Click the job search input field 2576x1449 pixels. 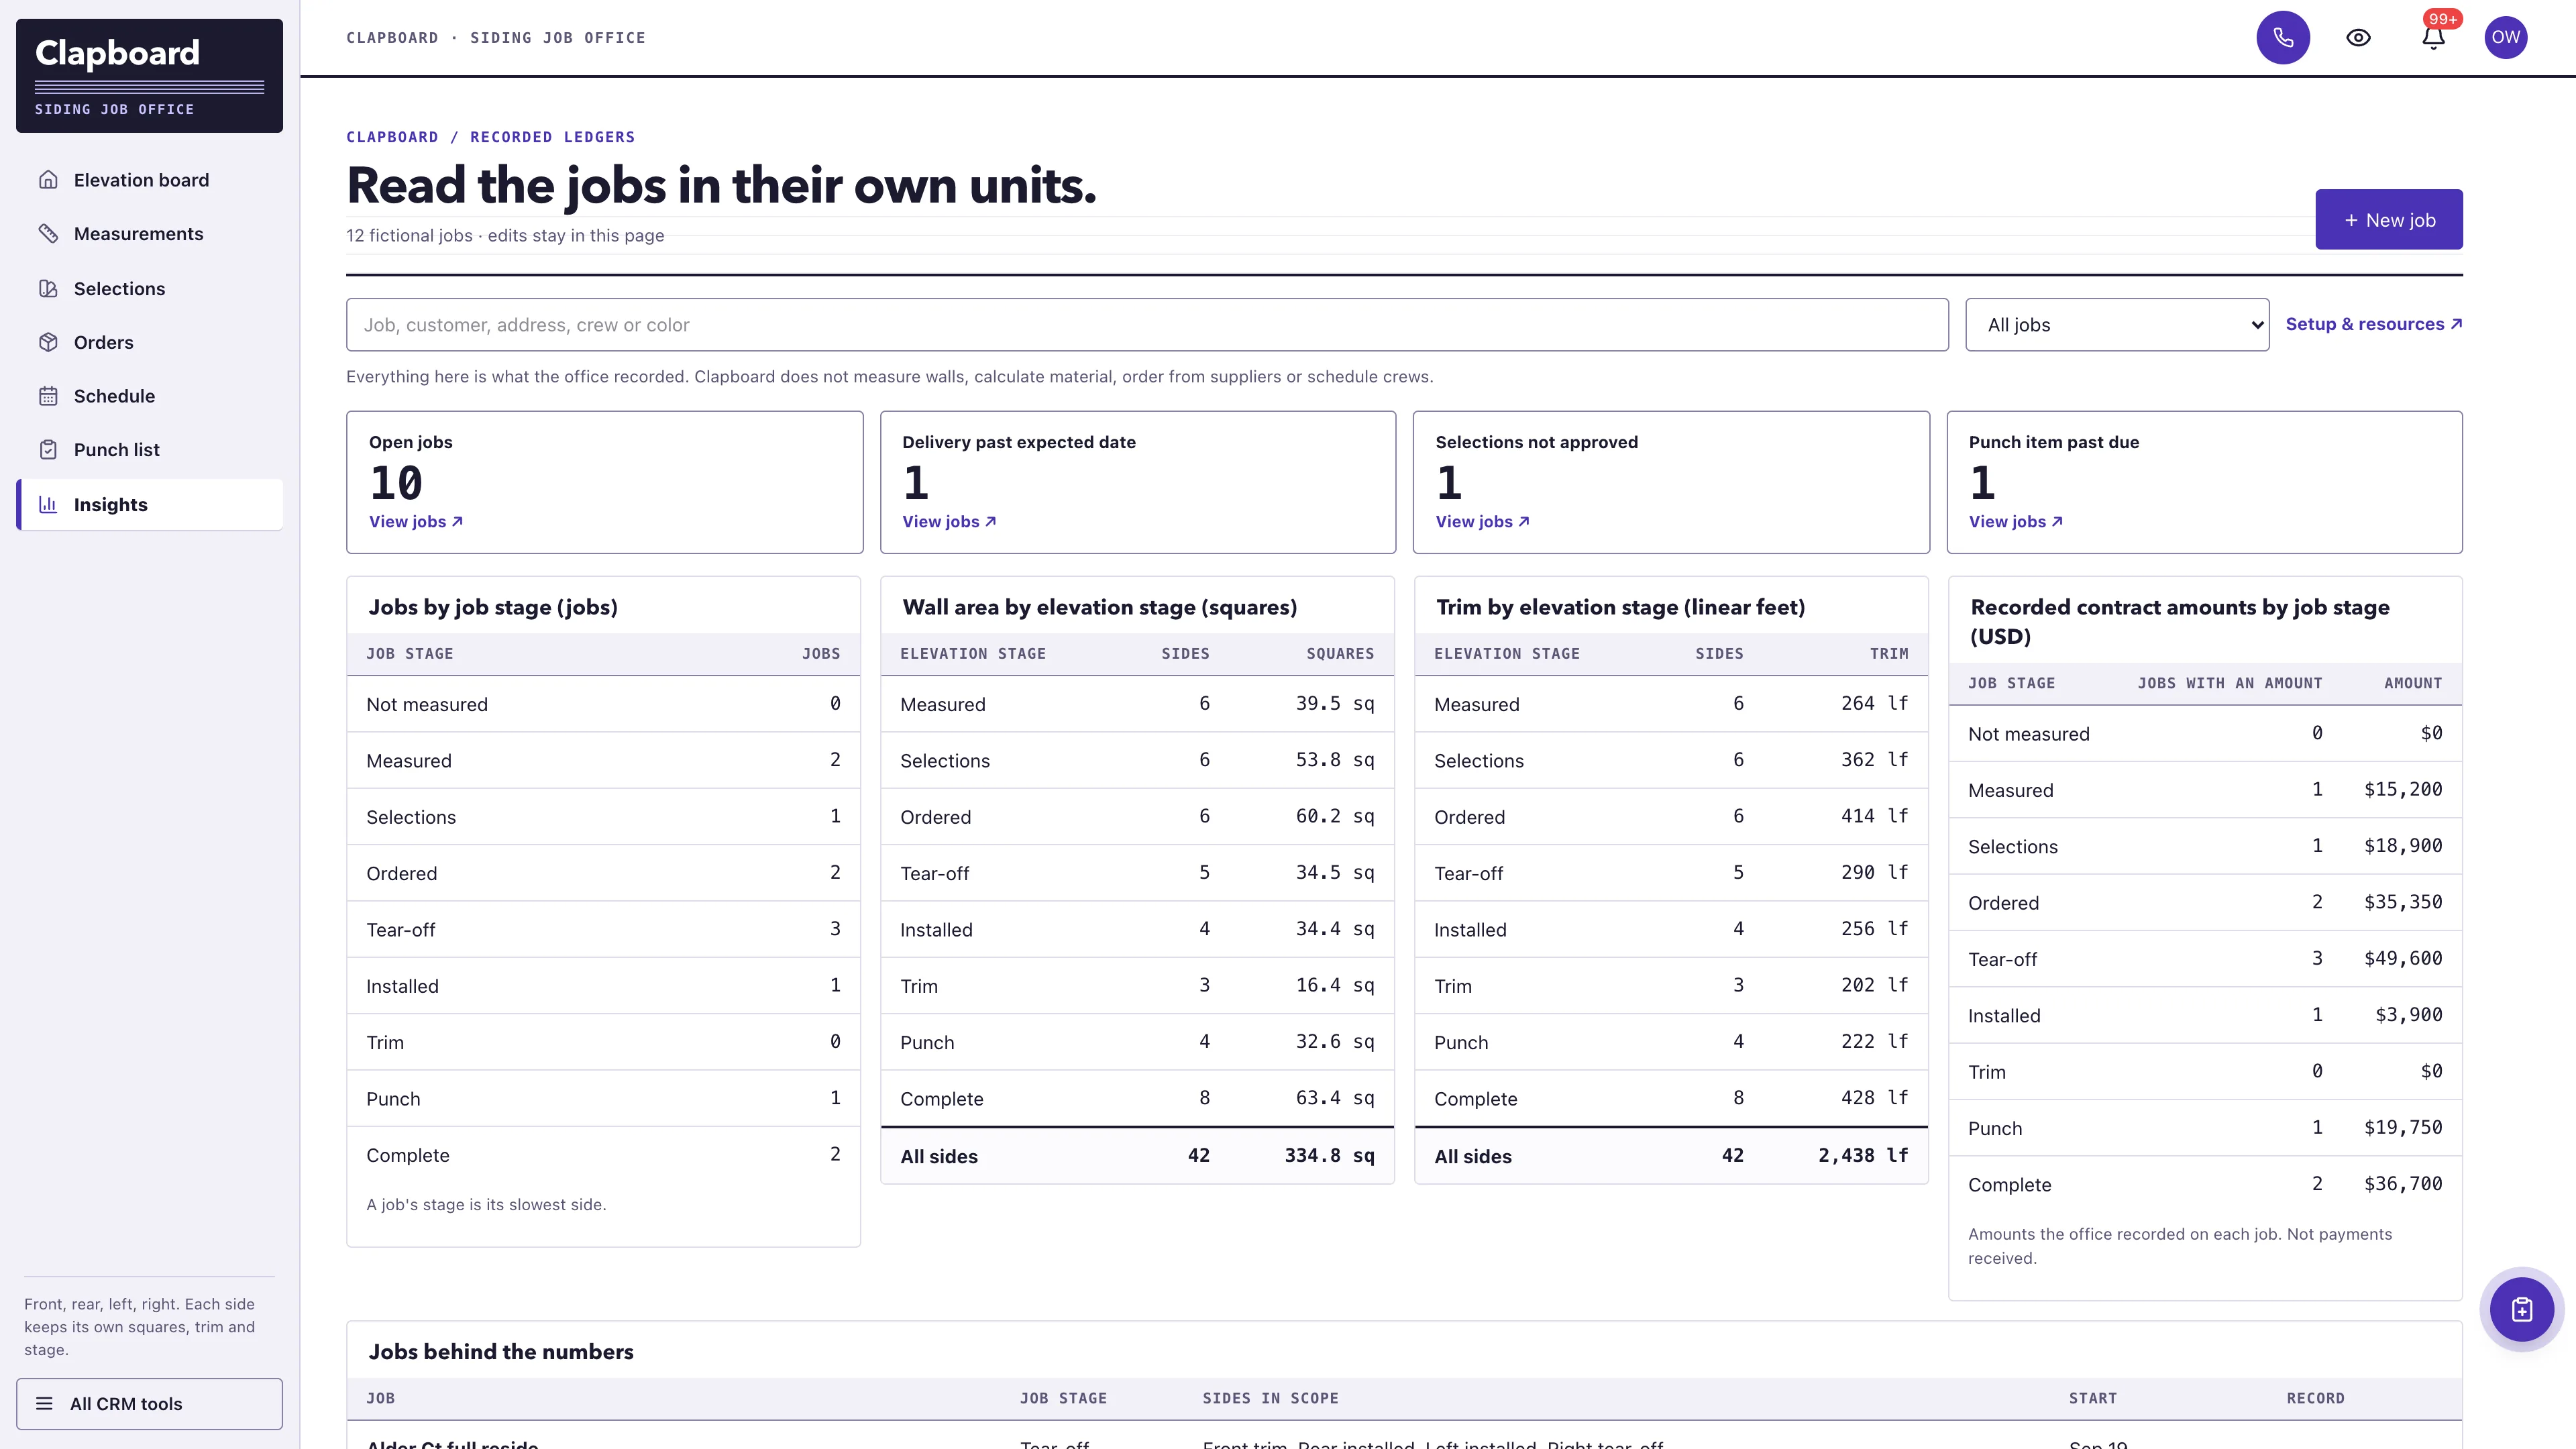point(1147,324)
